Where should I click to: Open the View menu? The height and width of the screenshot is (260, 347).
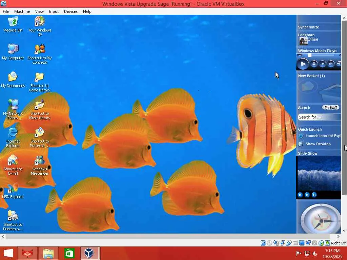[x=39, y=12]
